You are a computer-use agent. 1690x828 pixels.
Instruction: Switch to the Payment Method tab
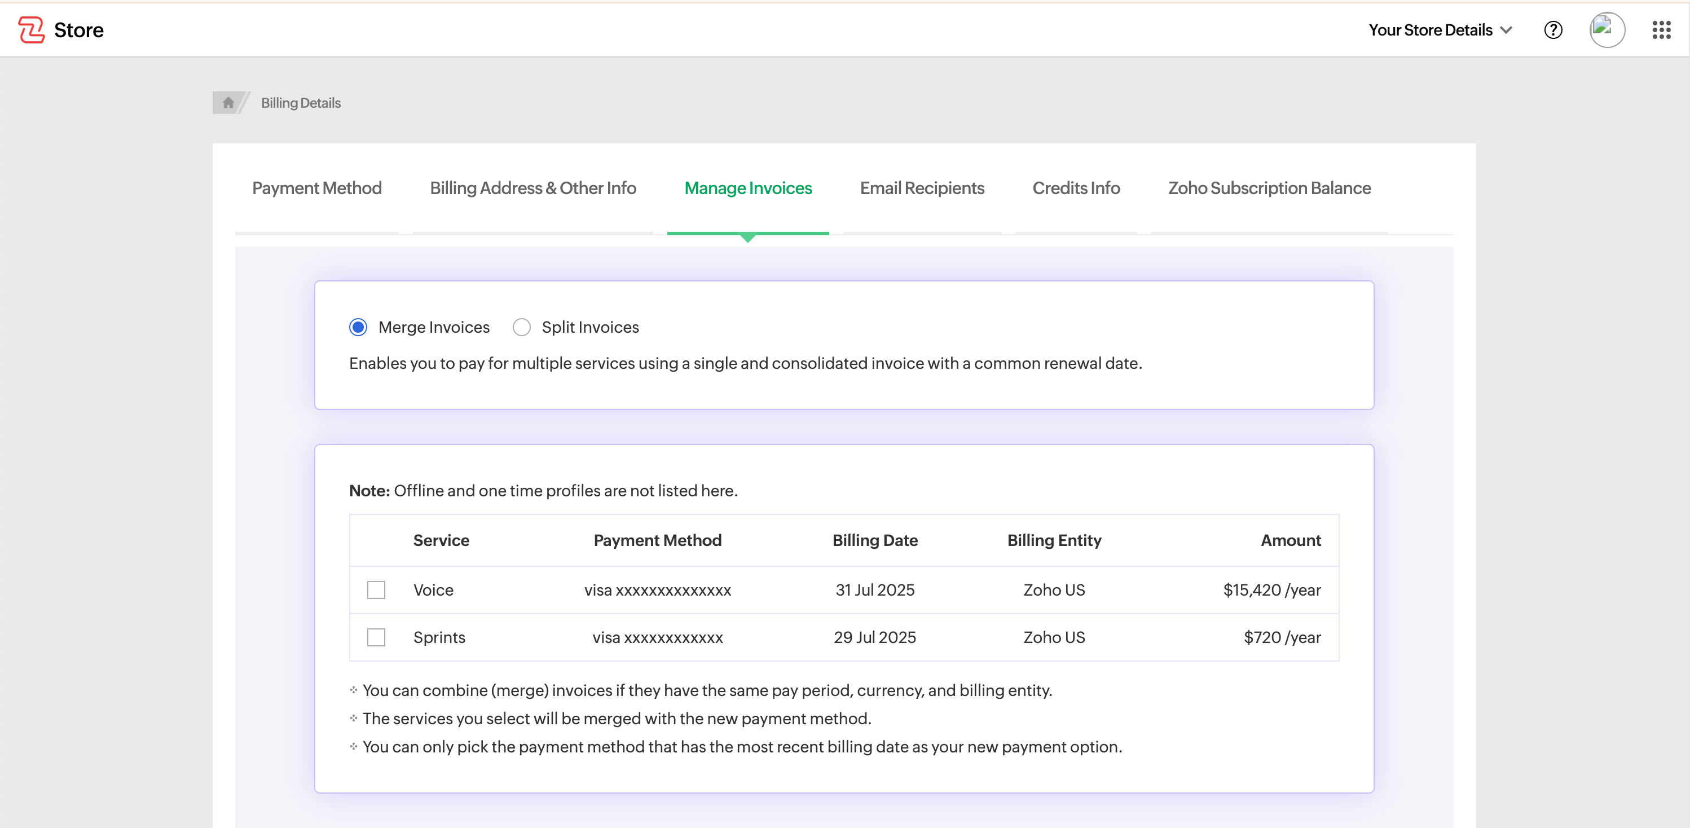point(317,188)
